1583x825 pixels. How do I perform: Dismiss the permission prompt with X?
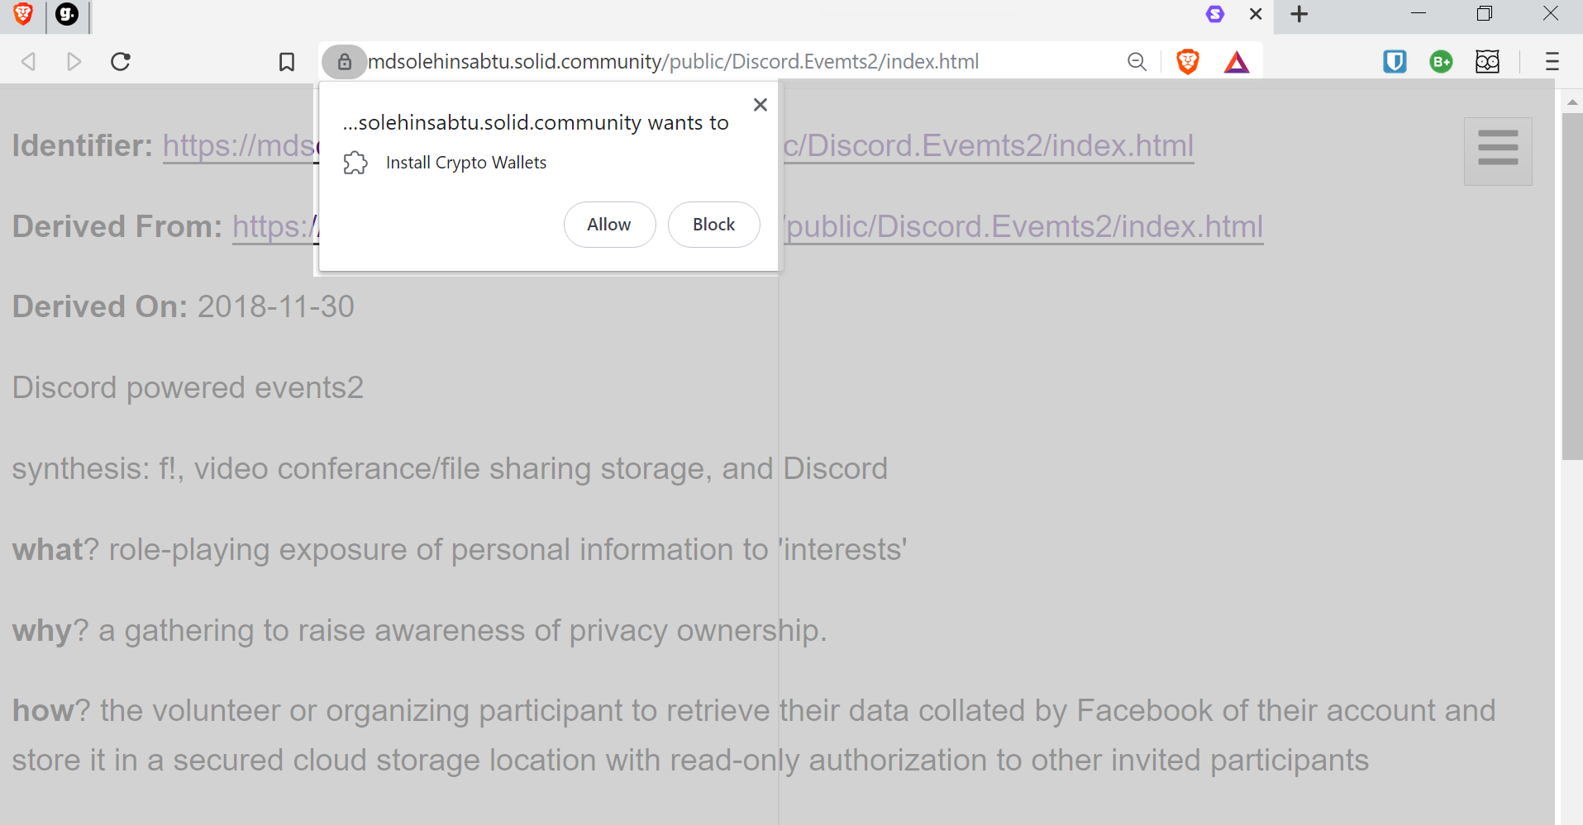point(761,105)
